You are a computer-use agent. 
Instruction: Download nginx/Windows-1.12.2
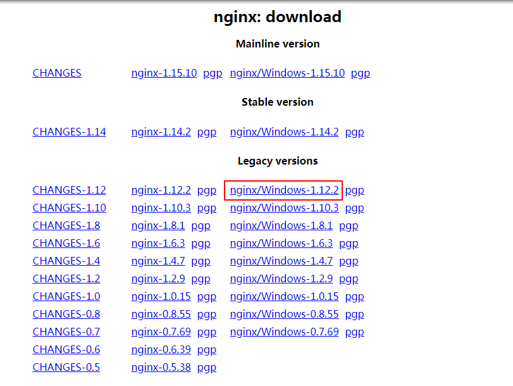[284, 190]
